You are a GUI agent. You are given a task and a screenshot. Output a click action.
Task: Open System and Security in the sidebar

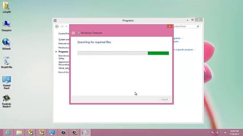tap(64, 39)
